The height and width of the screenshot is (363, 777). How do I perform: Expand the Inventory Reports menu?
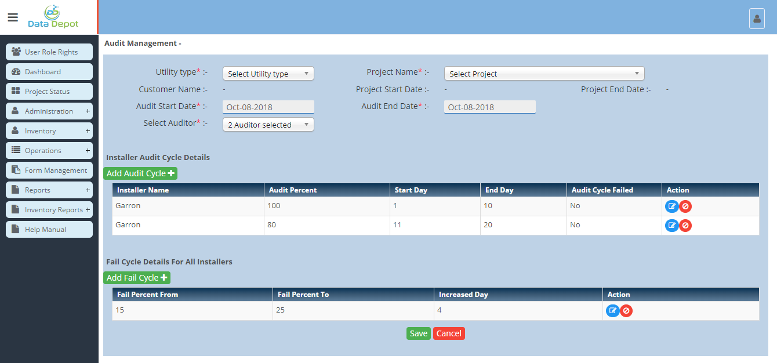(49, 210)
